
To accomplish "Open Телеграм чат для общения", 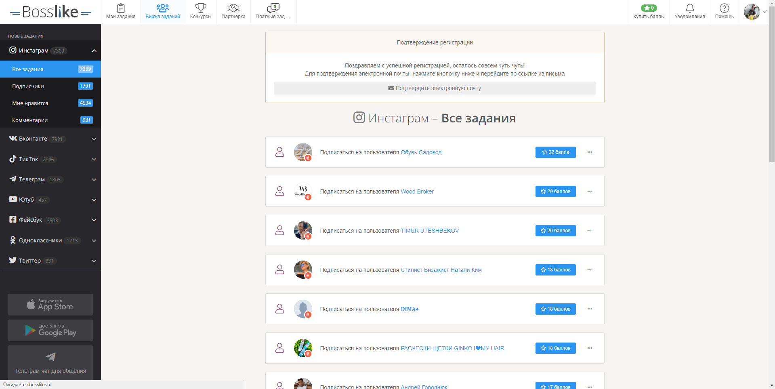I will pyautogui.click(x=50, y=363).
